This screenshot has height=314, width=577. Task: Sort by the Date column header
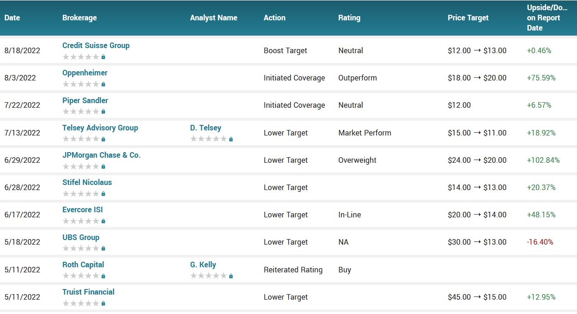click(x=12, y=18)
